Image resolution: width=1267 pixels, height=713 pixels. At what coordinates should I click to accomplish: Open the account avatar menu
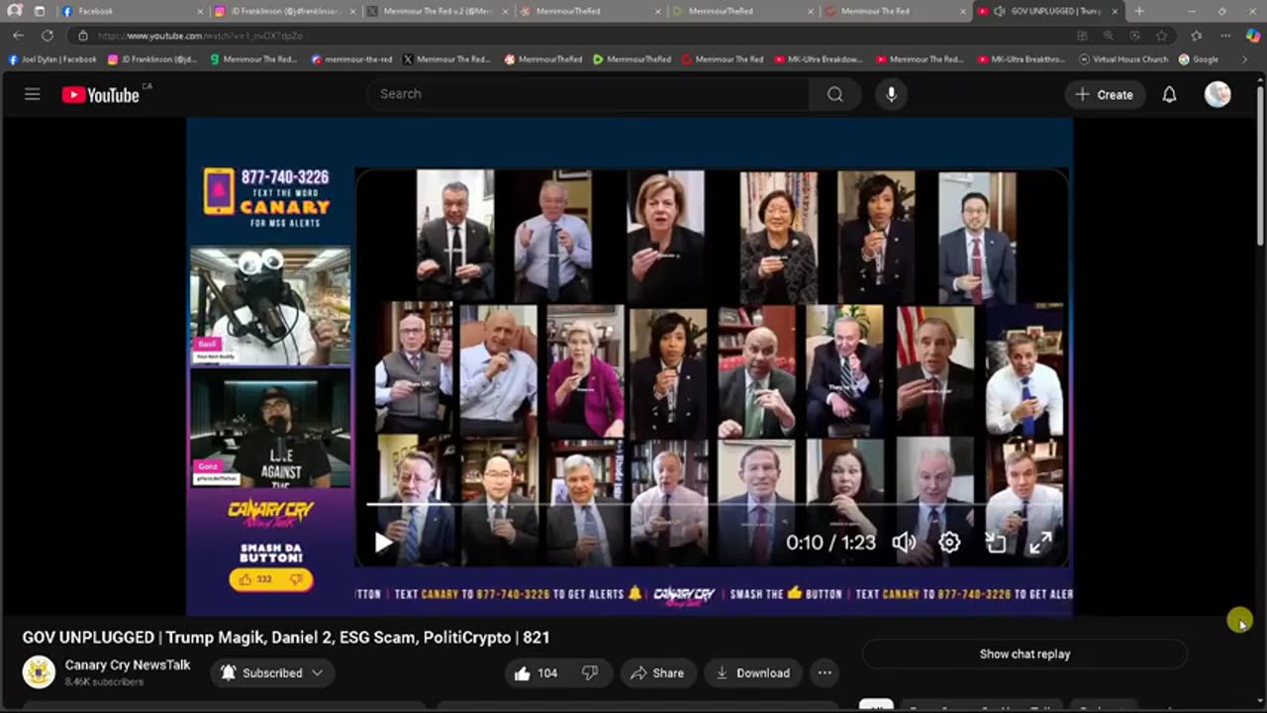pos(1218,94)
